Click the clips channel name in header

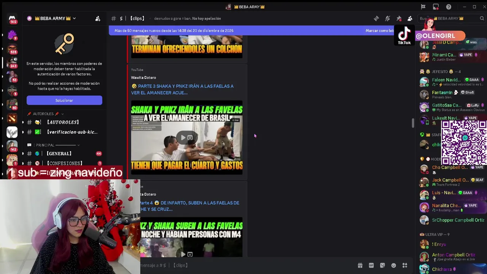(x=137, y=18)
